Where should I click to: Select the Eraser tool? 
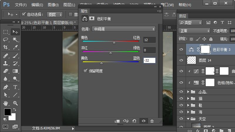(6, 71)
